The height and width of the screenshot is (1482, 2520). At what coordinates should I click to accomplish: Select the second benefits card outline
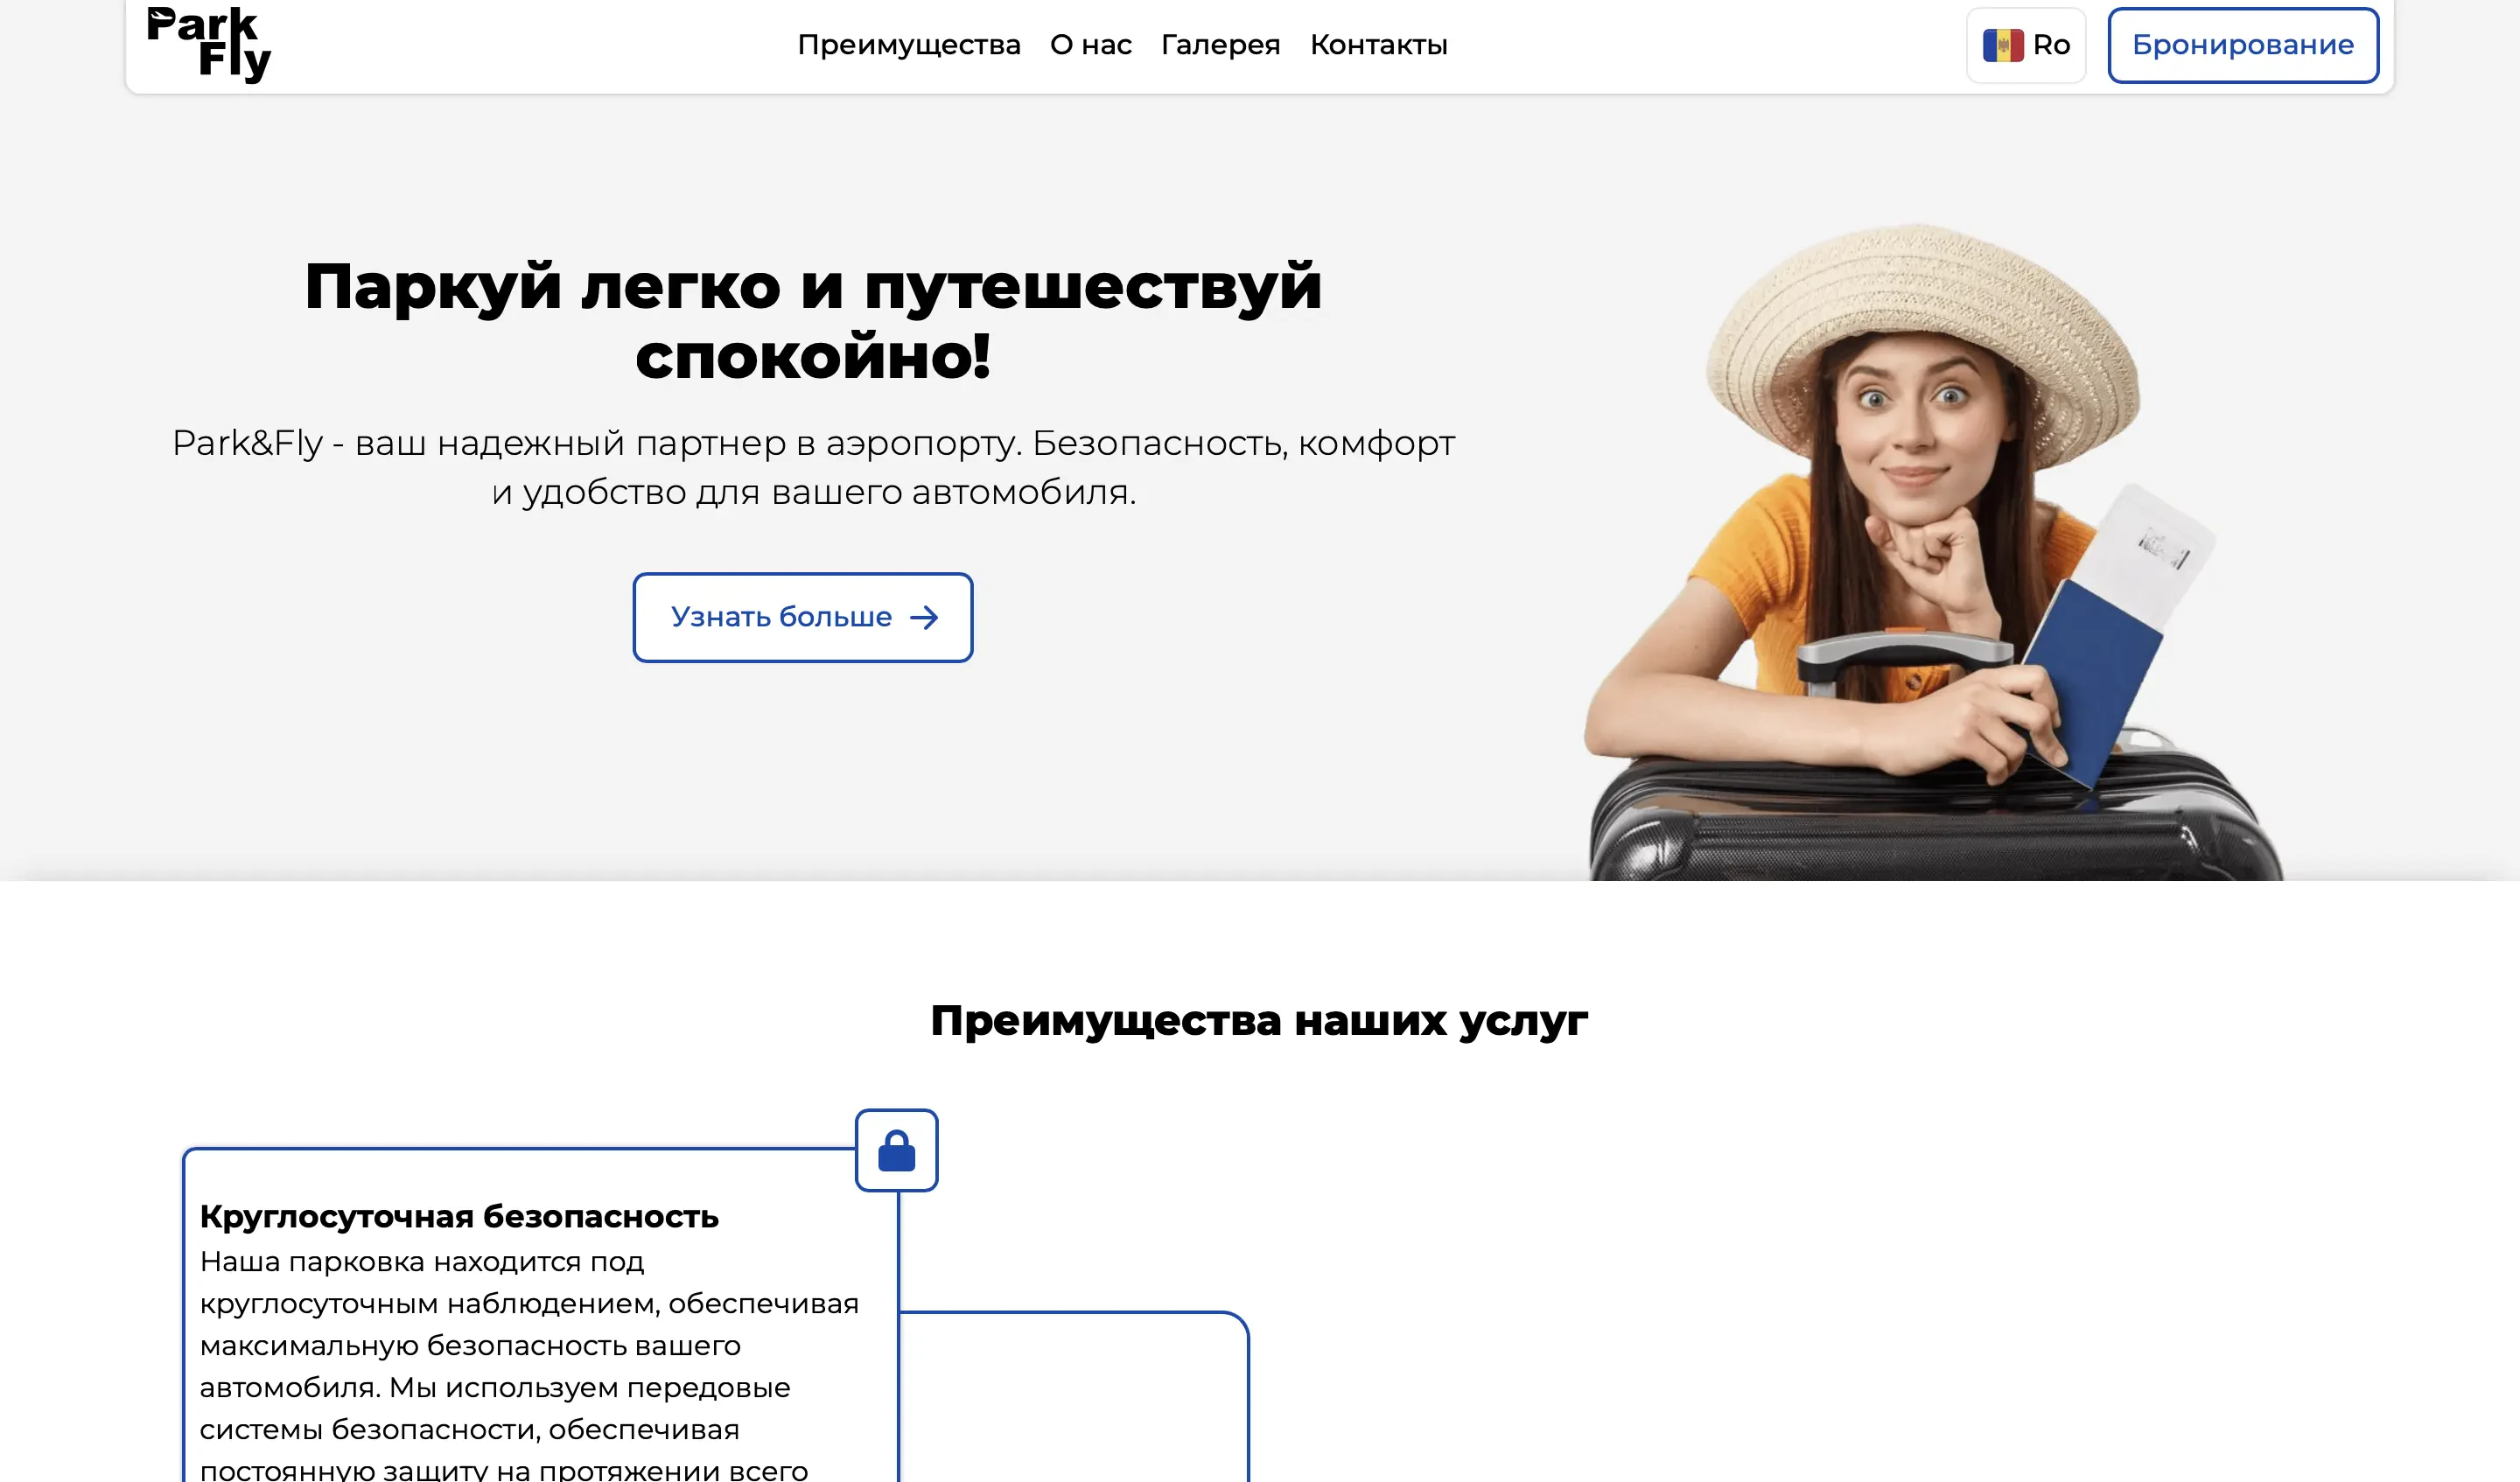click(x=1075, y=1400)
